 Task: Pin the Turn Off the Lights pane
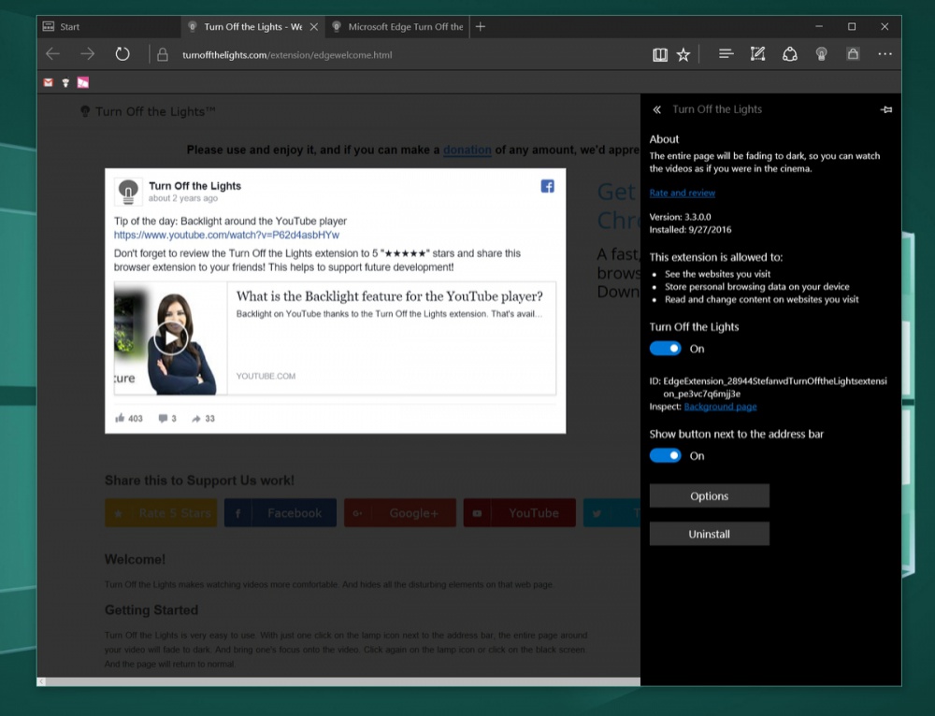(886, 109)
